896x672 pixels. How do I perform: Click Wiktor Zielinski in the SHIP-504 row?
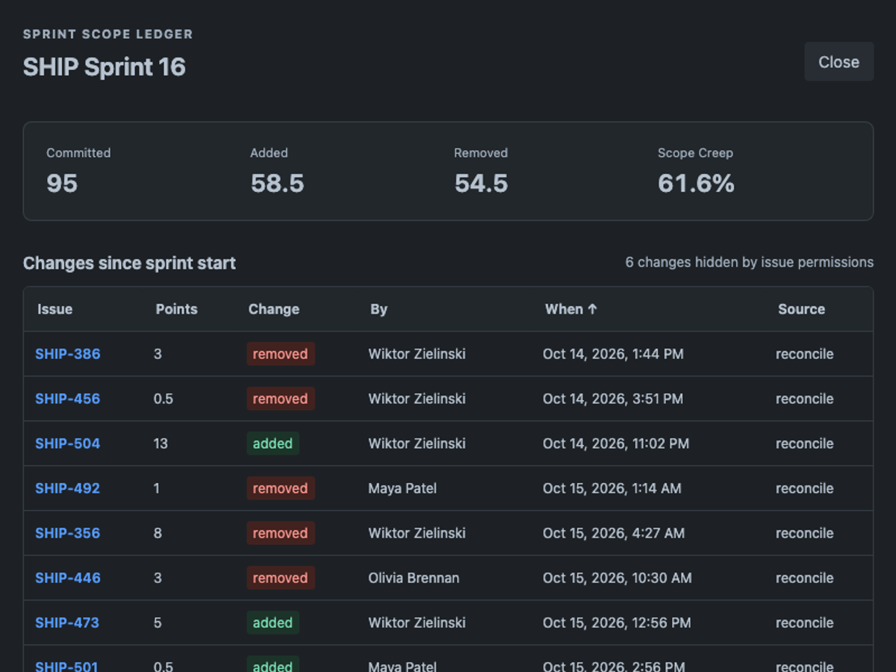(417, 444)
